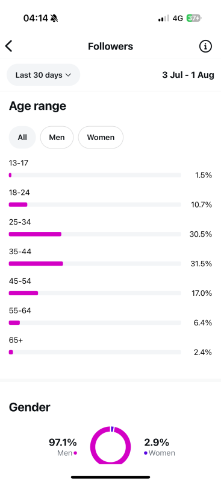Select the Women age filter
Image resolution: width=221 pixels, height=483 pixels.
click(101, 138)
